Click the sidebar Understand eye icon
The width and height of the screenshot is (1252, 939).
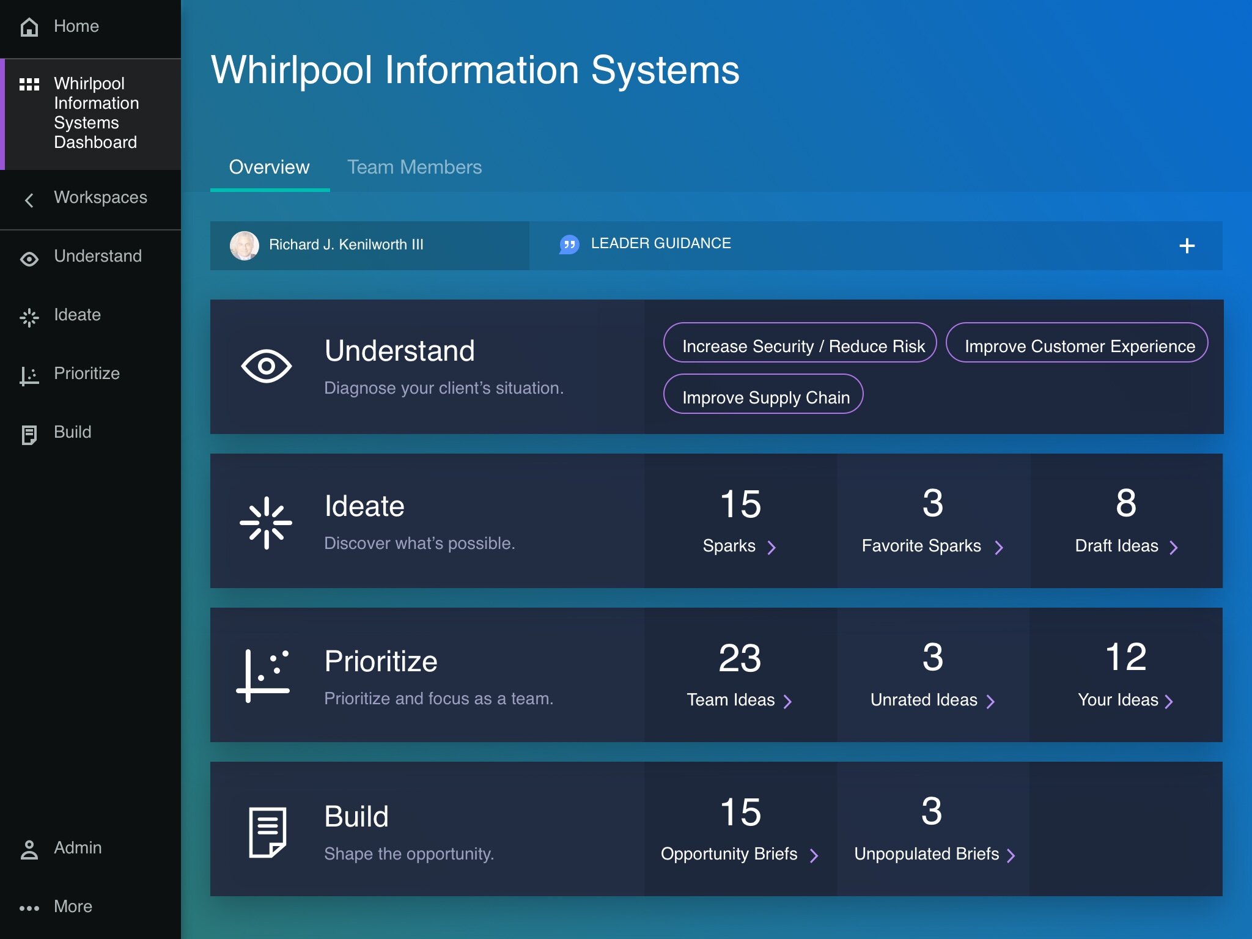click(x=29, y=259)
